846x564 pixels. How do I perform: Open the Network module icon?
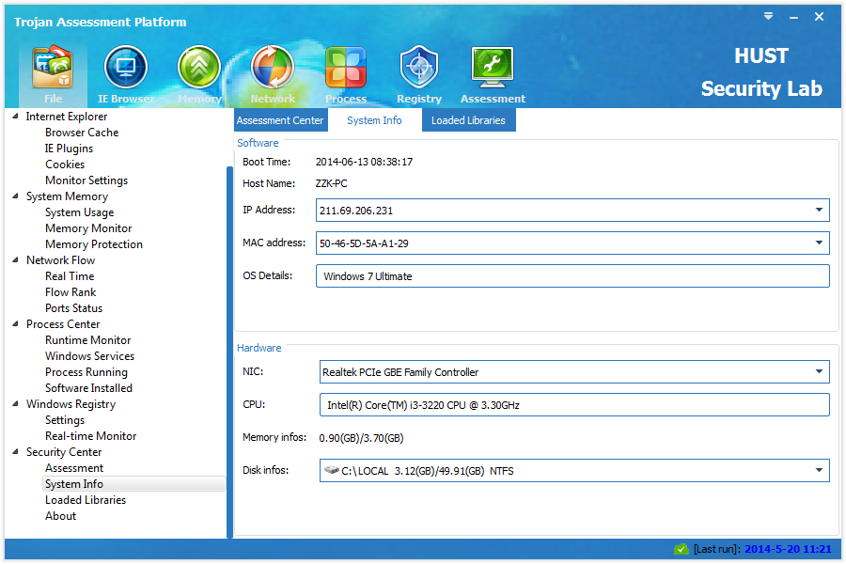[273, 68]
